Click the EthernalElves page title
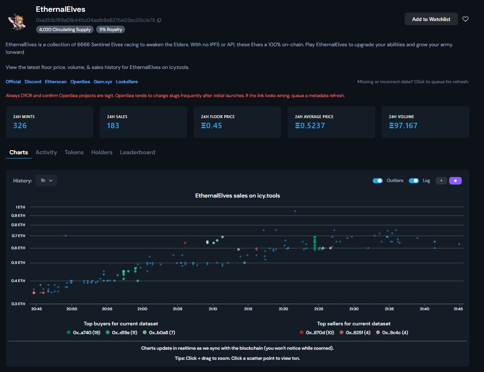 [60, 9]
